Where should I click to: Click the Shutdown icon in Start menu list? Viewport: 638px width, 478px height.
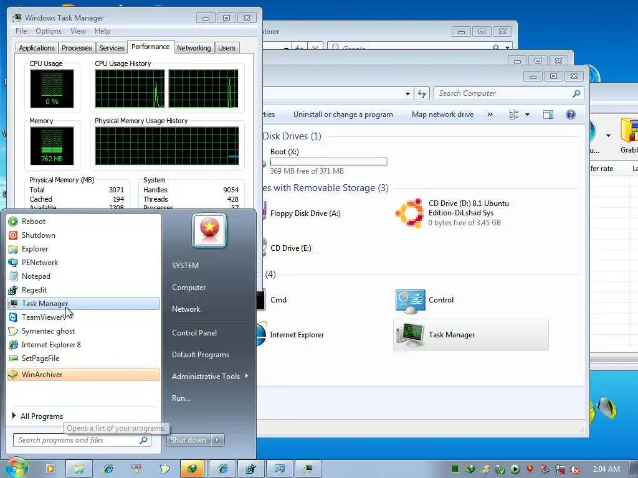(13, 235)
